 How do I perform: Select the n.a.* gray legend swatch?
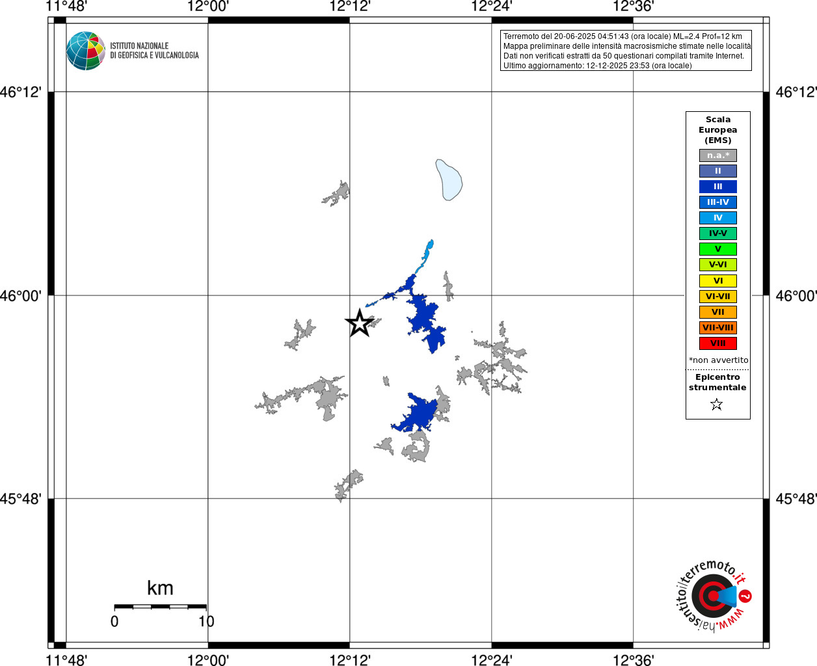[x=718, y=155]
